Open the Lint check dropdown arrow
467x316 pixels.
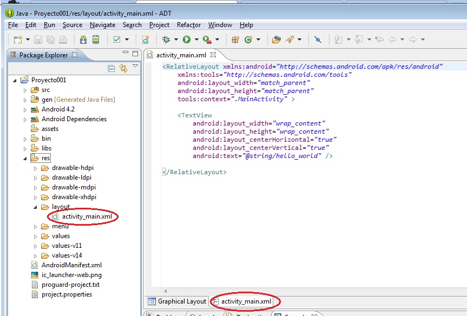pyautogui.click(x=127, y=40)
